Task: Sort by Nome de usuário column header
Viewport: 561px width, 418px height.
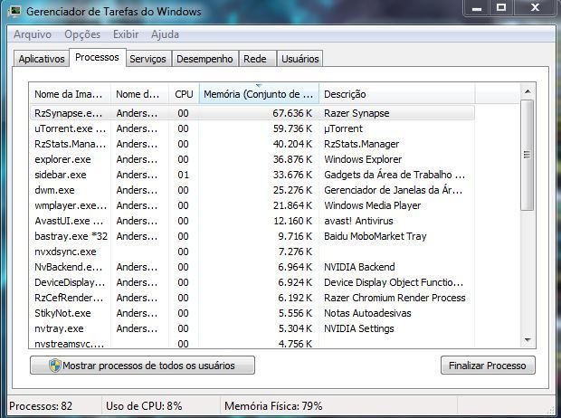Action: [139, 94]
